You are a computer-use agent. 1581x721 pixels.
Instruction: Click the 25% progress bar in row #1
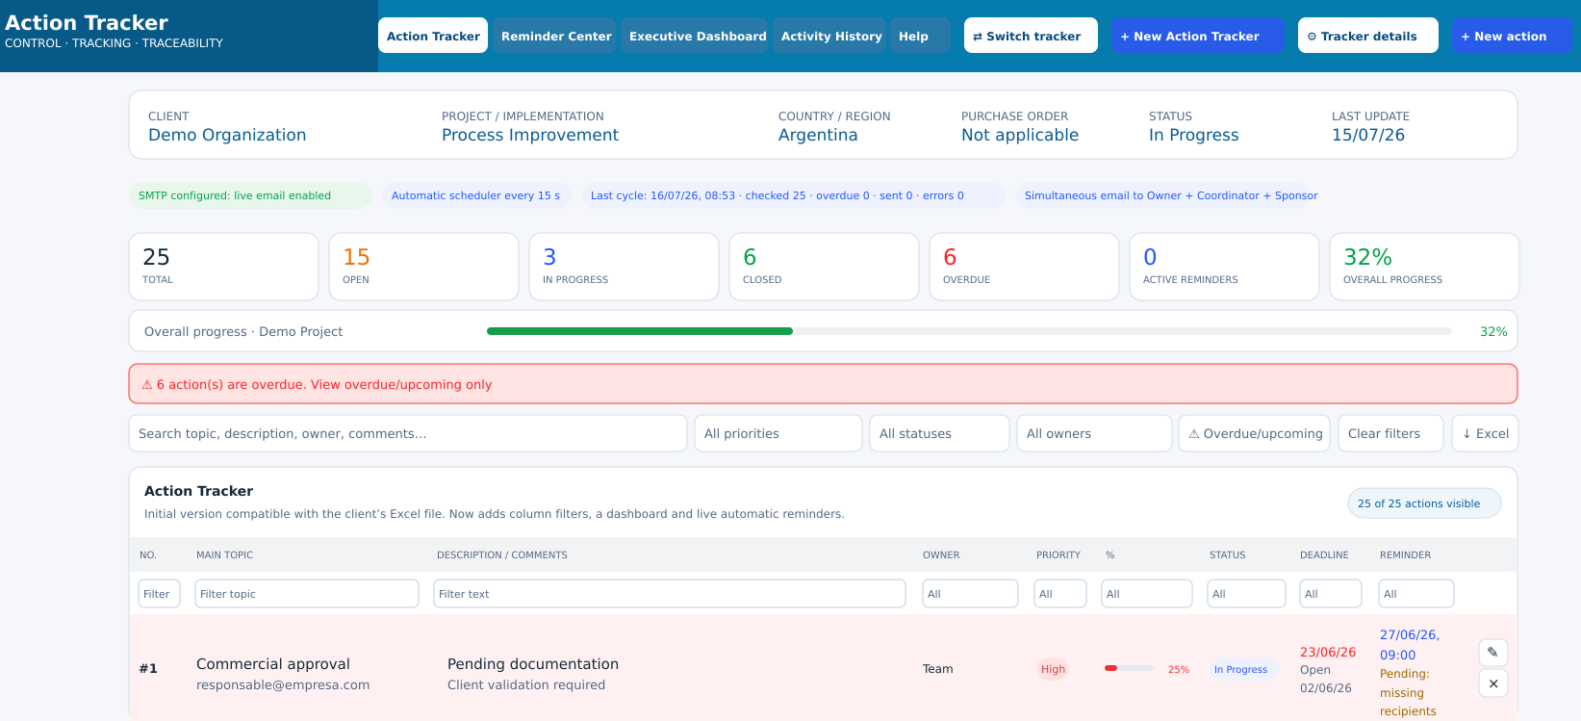point(1129,668)
